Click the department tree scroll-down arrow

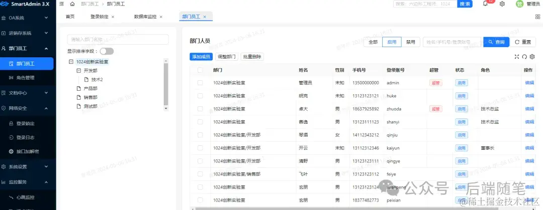[x=166, y=108]
